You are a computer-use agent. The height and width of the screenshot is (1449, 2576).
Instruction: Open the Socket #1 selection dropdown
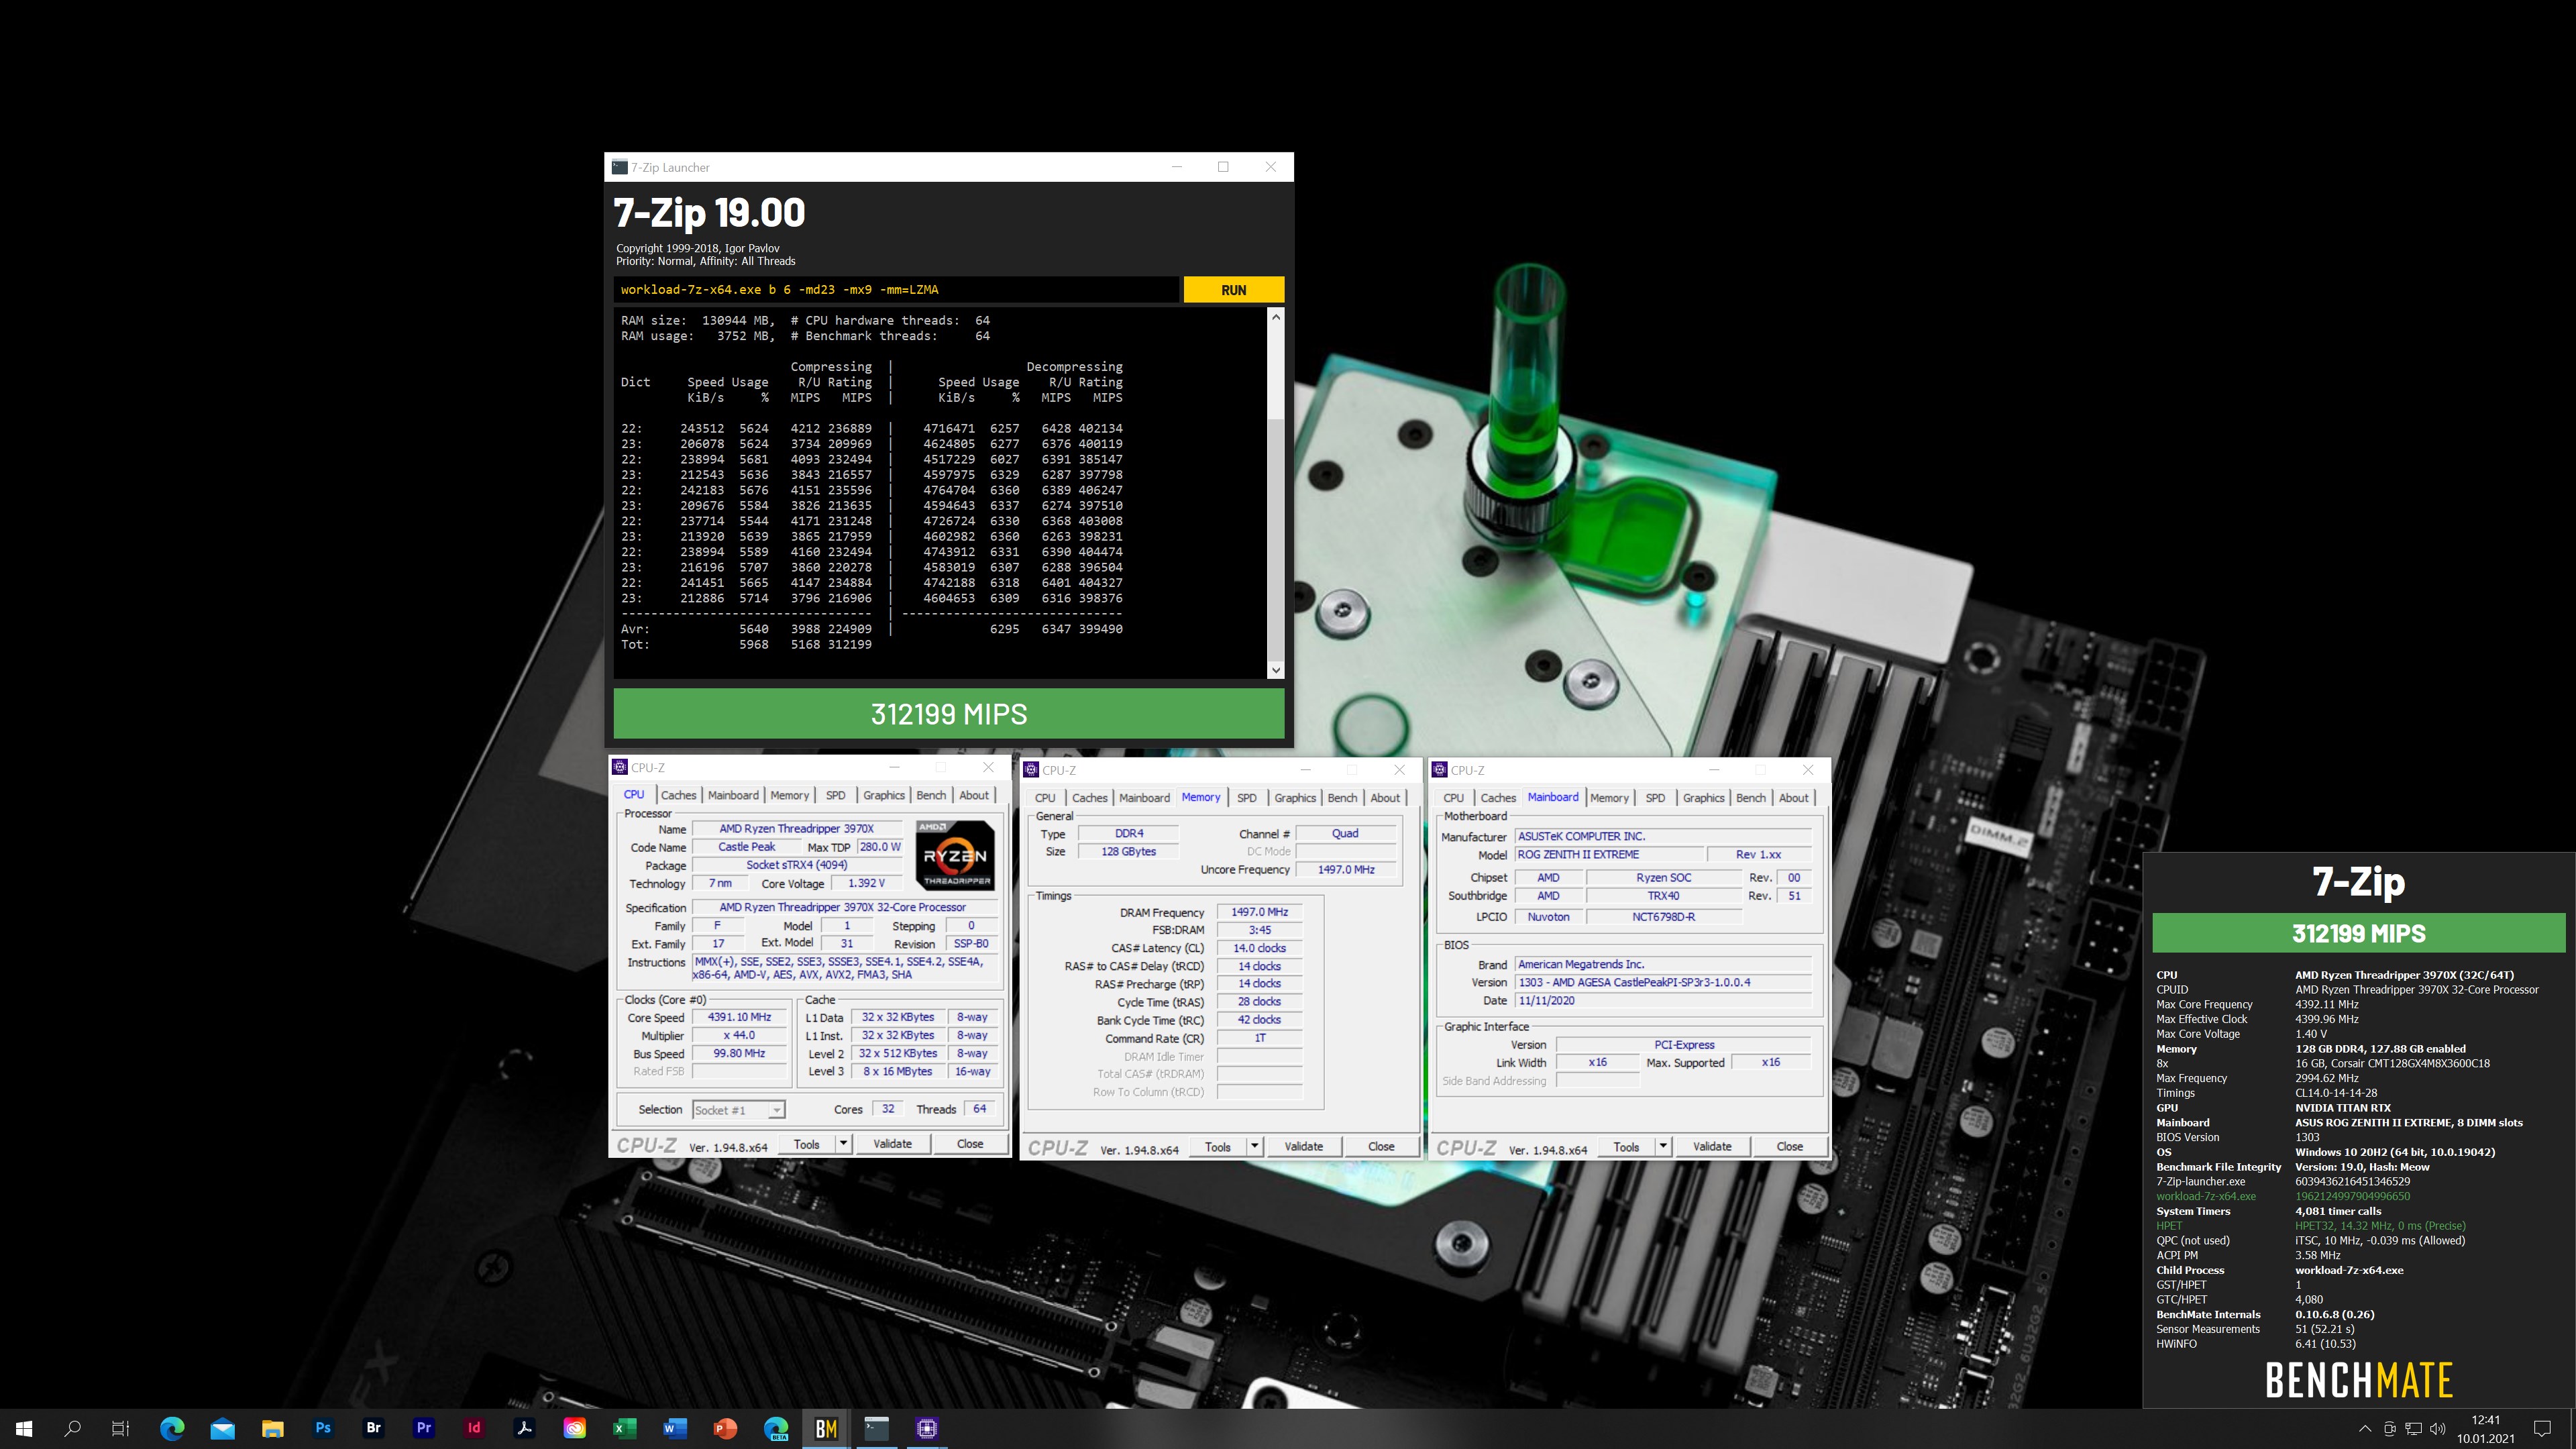pyautogui.click(x=739, y=1110)
